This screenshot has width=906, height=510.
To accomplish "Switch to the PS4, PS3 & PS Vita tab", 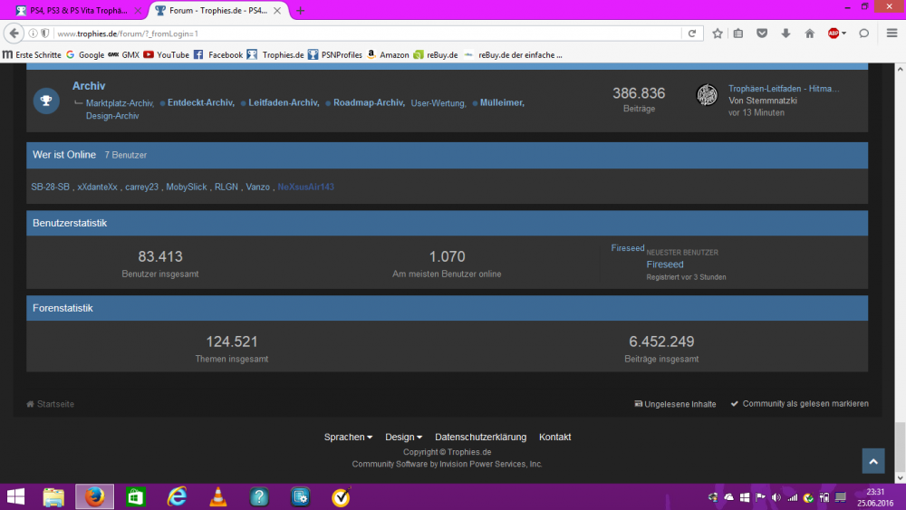I will tap(72, 10).
